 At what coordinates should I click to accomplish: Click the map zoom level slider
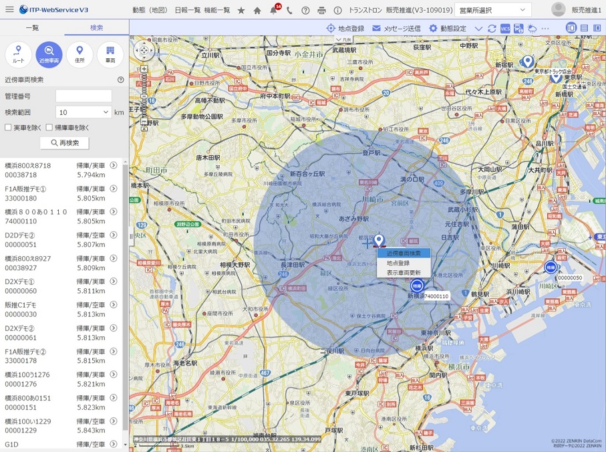[144, 95]
